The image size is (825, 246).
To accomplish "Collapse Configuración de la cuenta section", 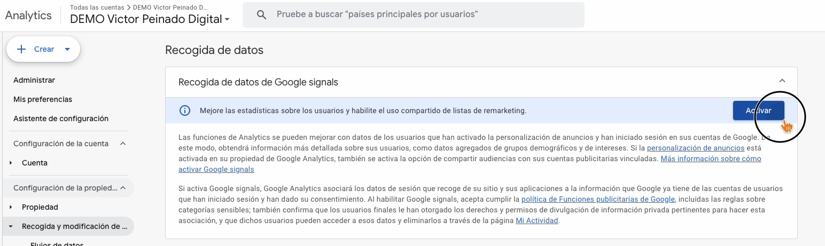I will (x=123, y=144).
